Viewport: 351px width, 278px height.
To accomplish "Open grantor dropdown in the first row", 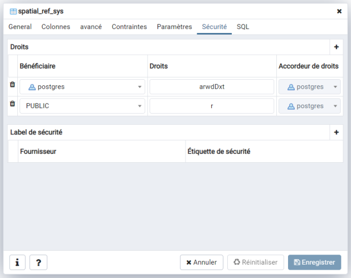I will pyautogui.click(x=335, y=87).
